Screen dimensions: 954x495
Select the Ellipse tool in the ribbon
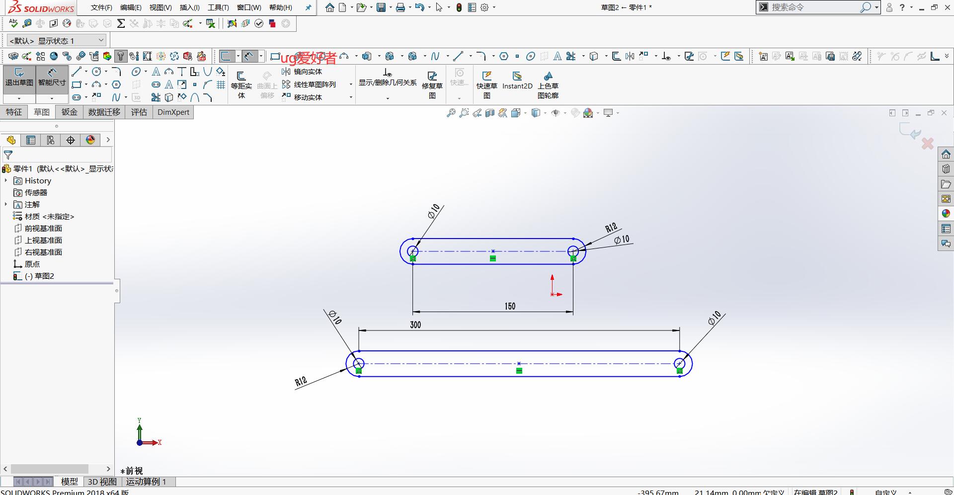(x=136, y=72)
